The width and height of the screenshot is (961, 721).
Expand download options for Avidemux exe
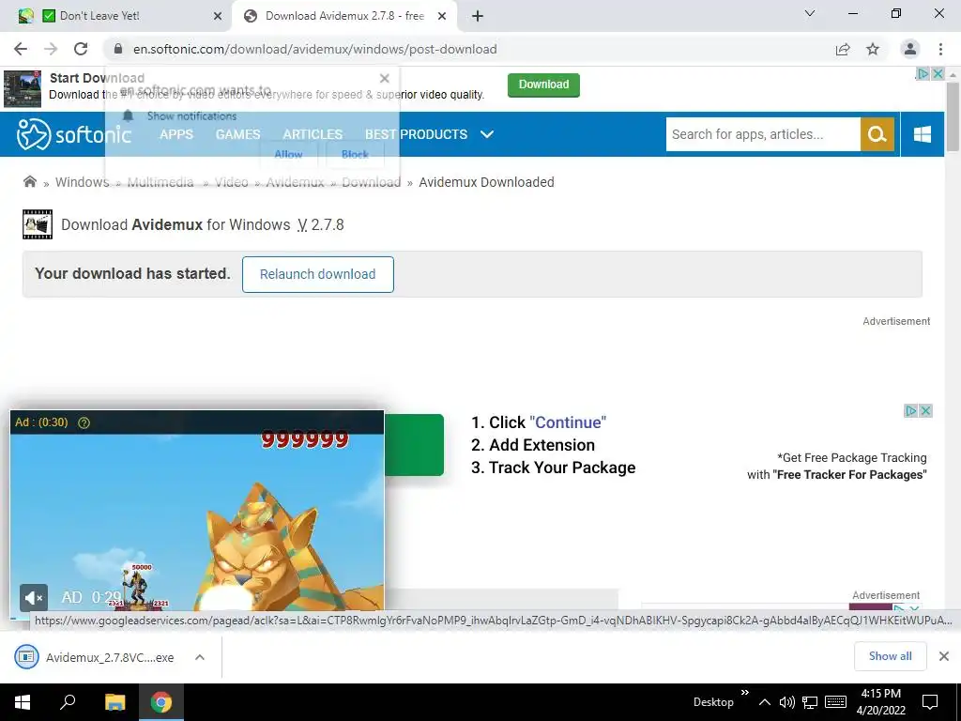pyautogui.click(x=200, y=657)
